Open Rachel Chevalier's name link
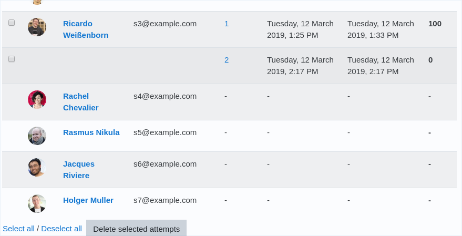Screen dimensions: 462x236 [x=81, y=102]
